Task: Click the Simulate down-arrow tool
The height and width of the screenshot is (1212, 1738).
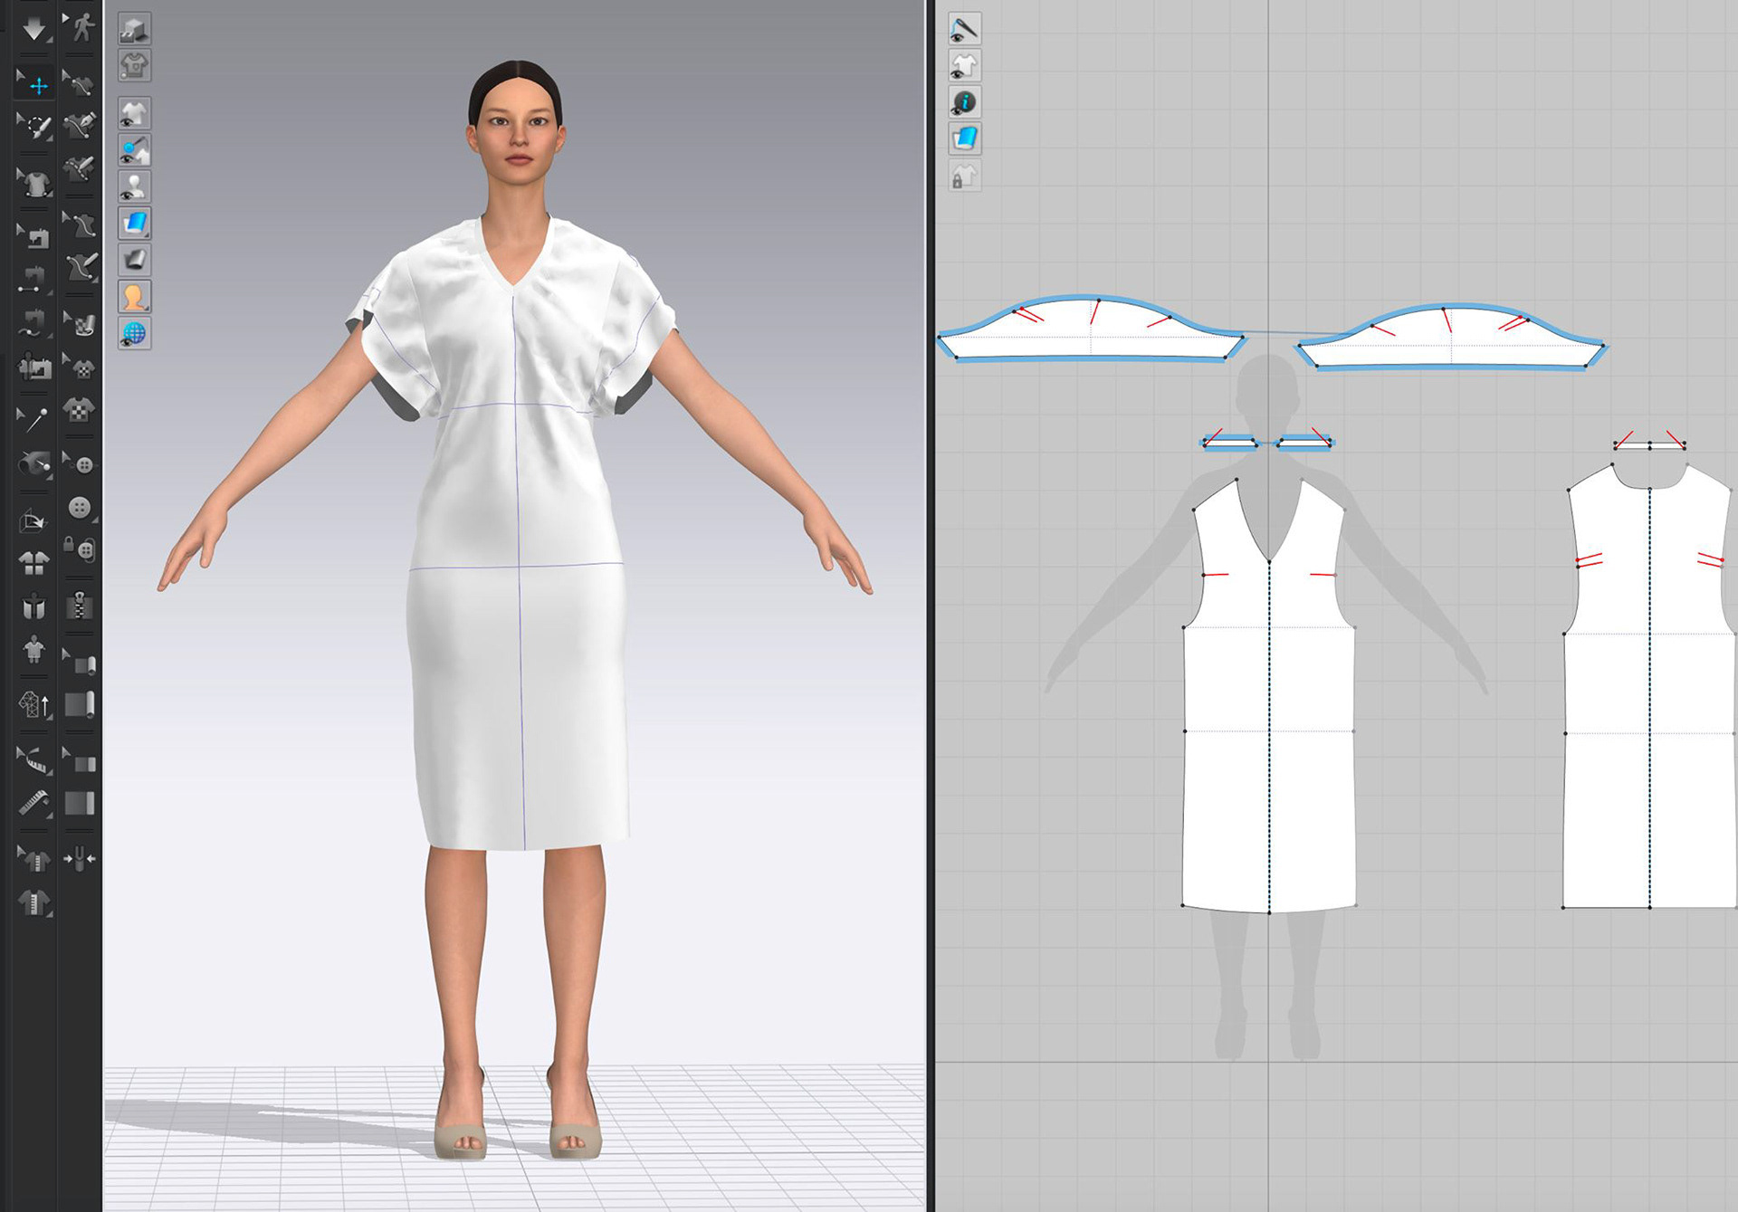Action: [x=34, y=27]
